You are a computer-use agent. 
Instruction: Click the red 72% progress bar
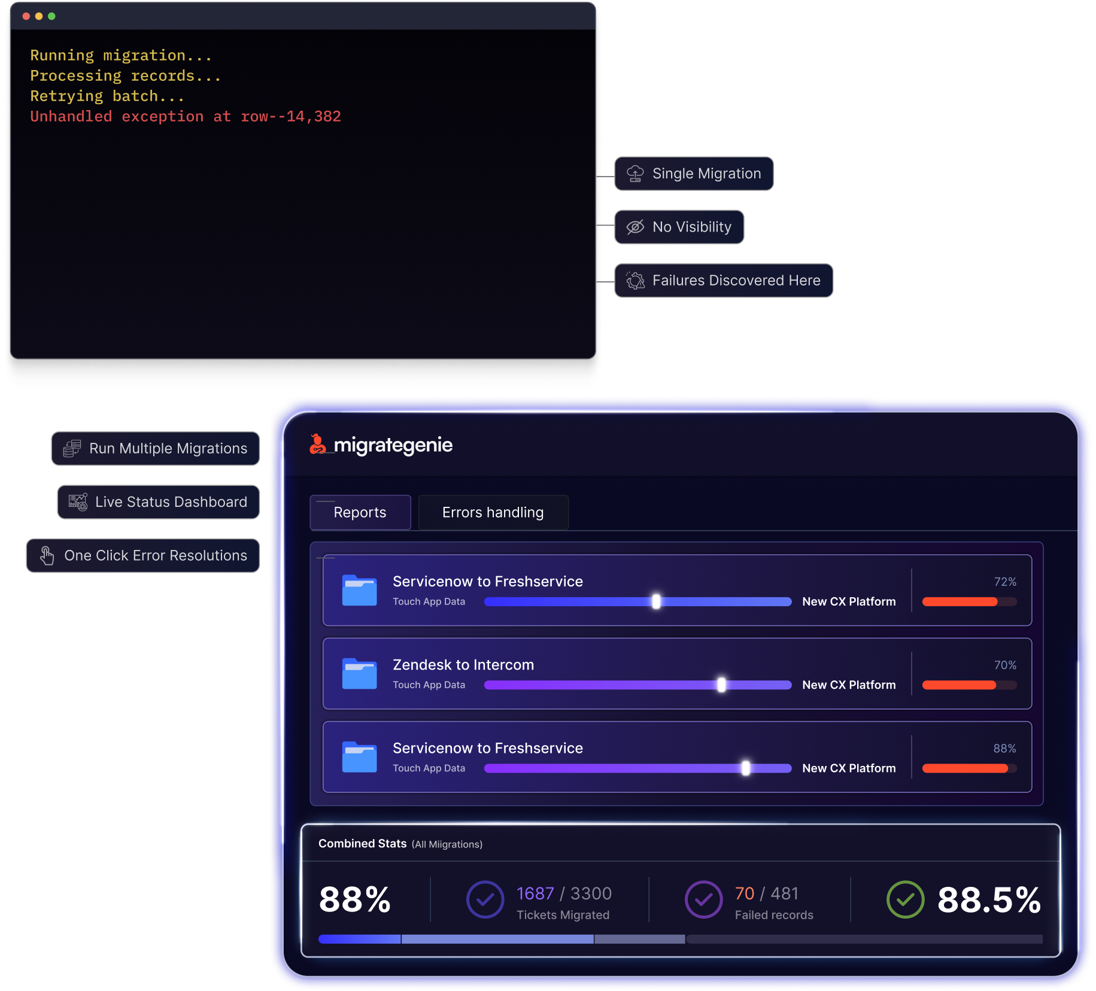pyautogui.click(x=969, y=601)
